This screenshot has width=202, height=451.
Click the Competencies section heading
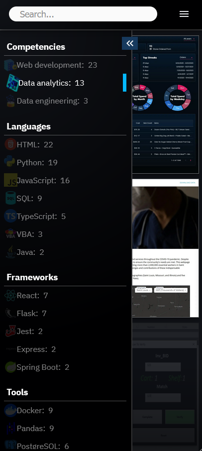pyautogui.click(x=36, y=47)
